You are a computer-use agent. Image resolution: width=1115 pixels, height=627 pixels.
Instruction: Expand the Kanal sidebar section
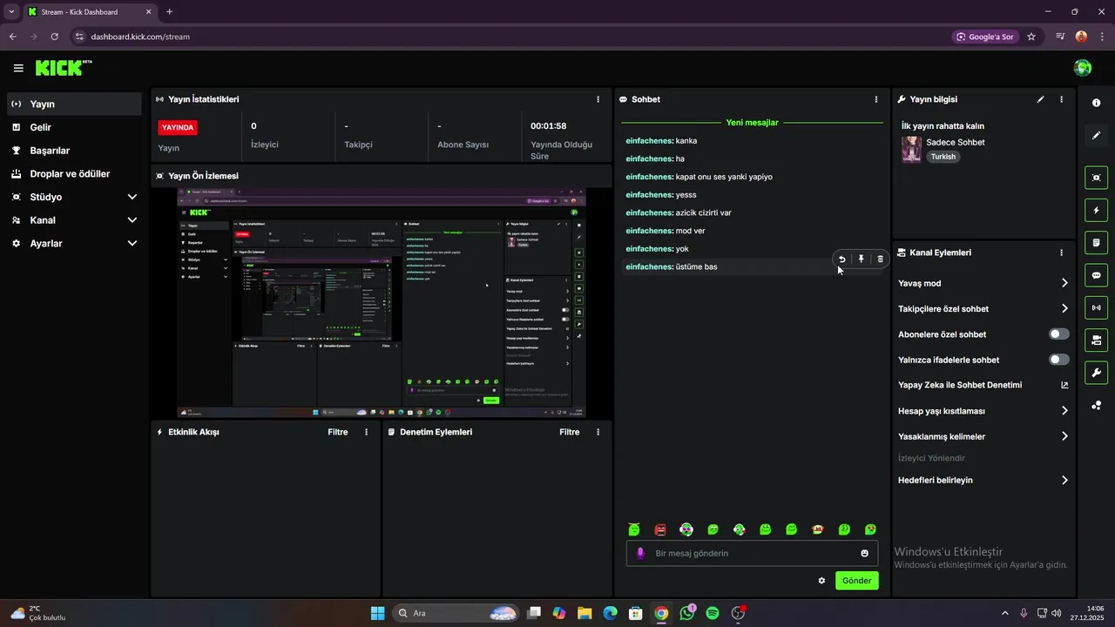coord(74,220)
